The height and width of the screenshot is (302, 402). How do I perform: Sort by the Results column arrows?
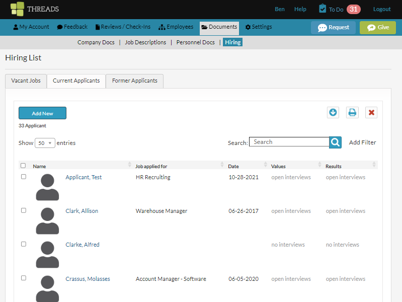tap(374, 165)
